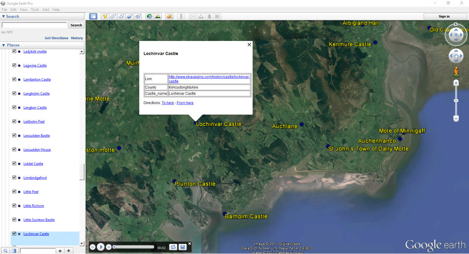Screen dimensions: 469x254
Task: Rewind the tour playback
Action: [x=93, y=247]
